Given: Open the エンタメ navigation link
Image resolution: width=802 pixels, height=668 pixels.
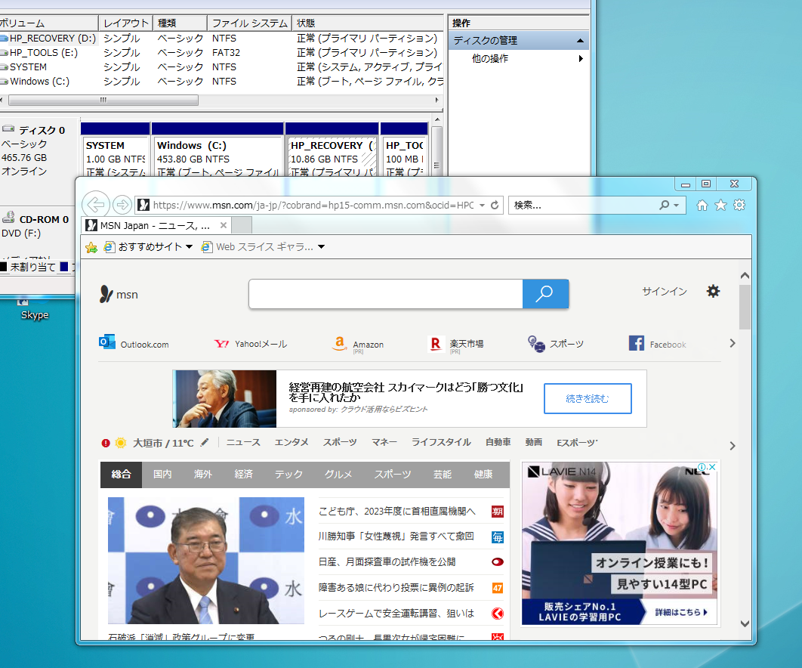Looking at the screenshot, I should coord(291,442).
